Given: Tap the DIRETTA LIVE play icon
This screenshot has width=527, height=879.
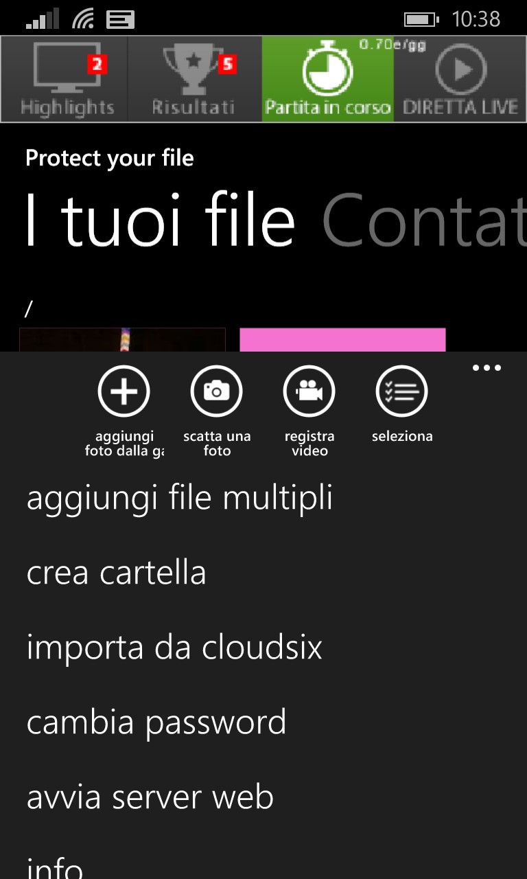Looking at the screenshot, I should point(460,79).
